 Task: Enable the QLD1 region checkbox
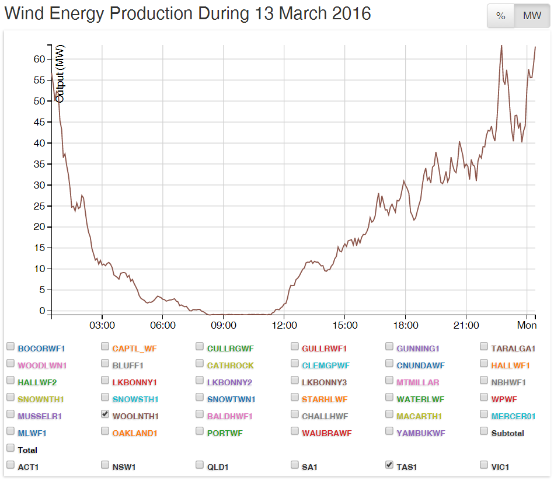pyautogui.click(x=200, y=465)
